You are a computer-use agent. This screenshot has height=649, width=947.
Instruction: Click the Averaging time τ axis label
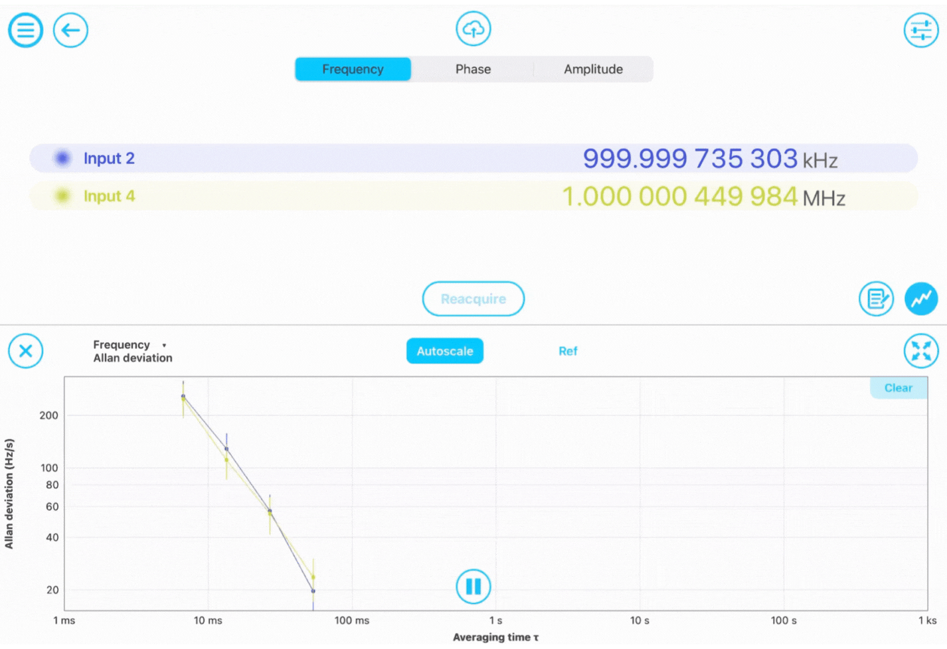496,637
